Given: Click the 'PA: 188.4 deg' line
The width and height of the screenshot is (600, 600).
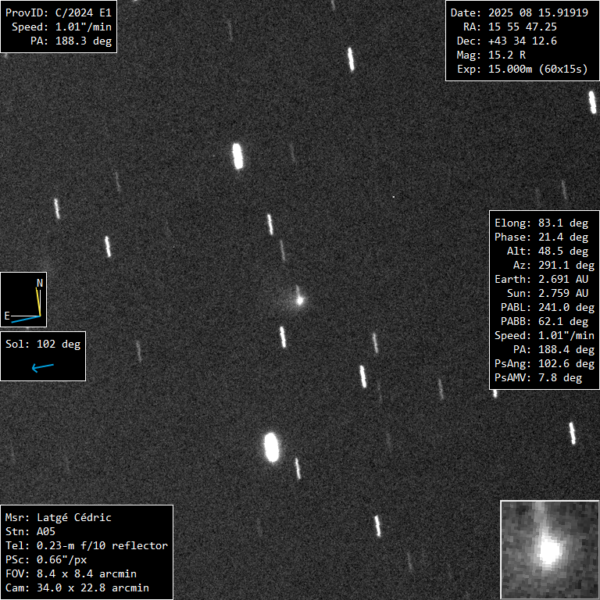Looking at the screenshot, I should point(553,350).
